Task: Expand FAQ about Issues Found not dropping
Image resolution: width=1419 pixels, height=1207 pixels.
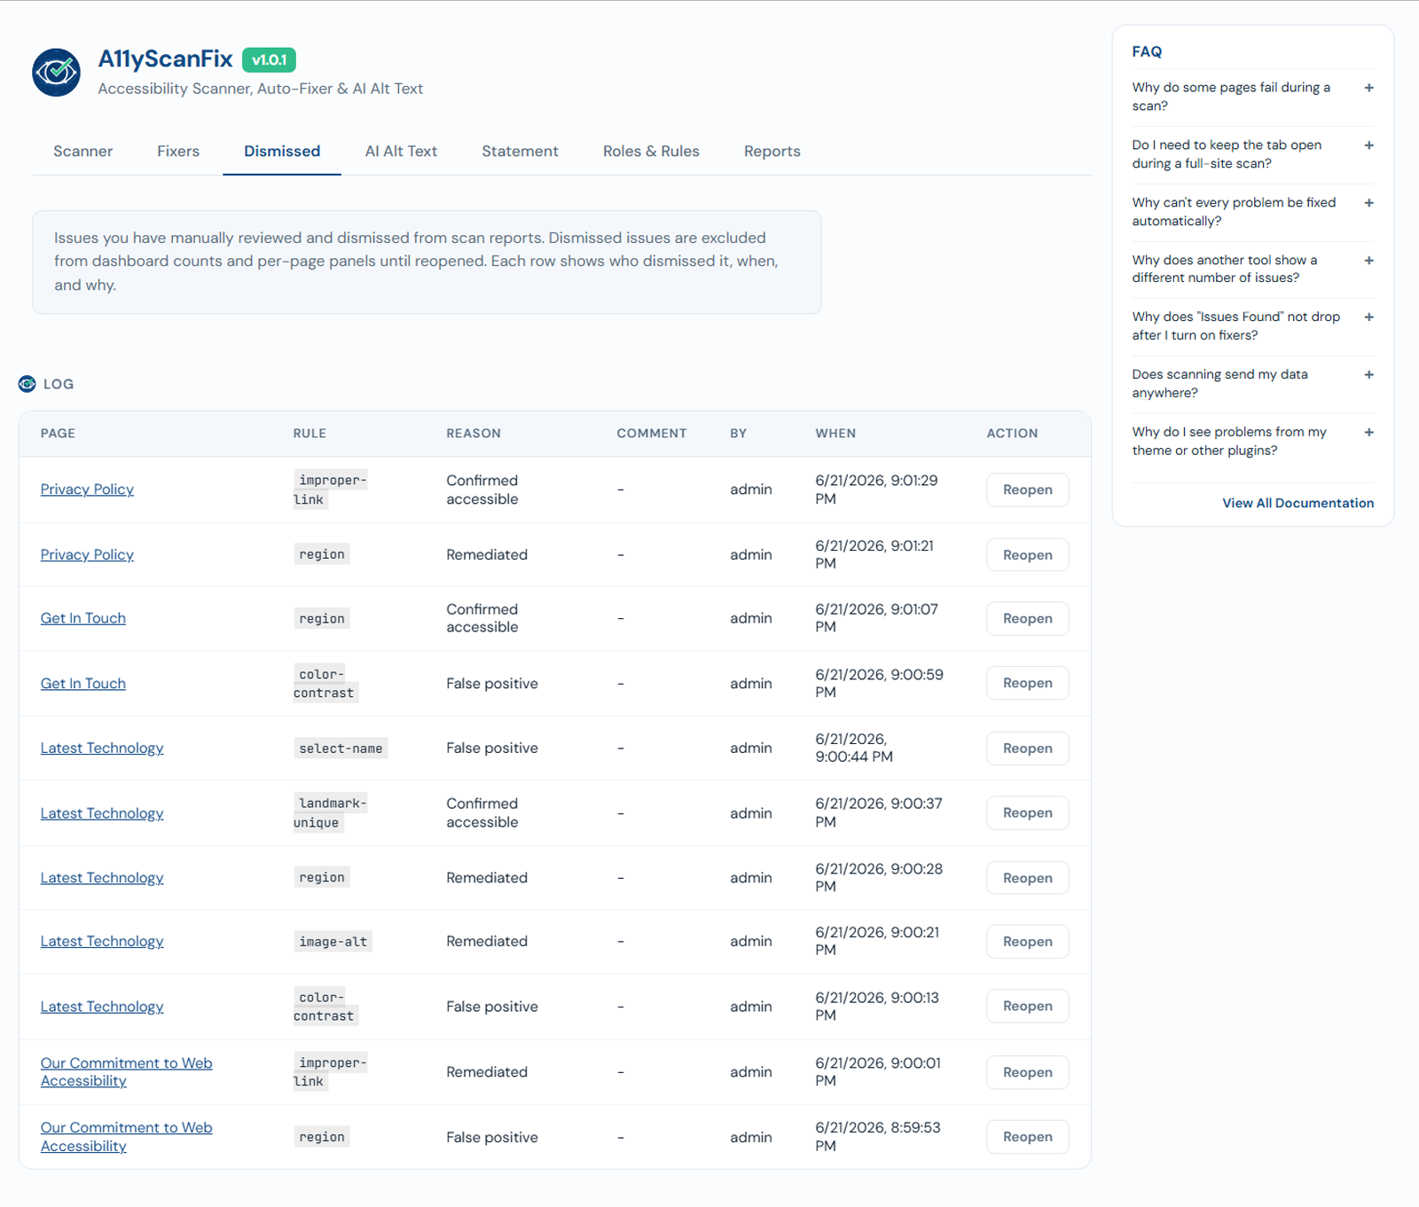Action: (x=1252, y=326)
